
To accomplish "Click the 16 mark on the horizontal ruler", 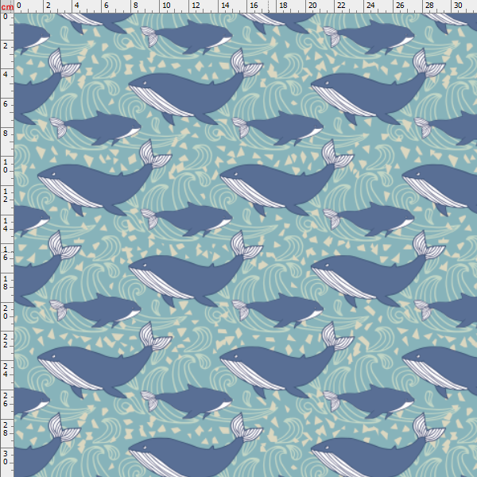I will [x=254, y=6].
